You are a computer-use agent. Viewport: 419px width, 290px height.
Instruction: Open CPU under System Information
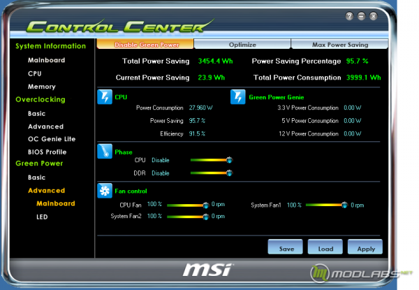[35, 73]
